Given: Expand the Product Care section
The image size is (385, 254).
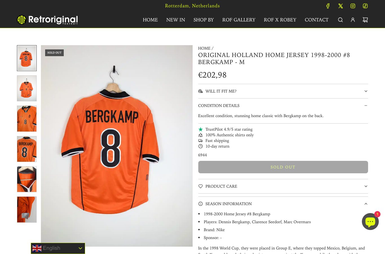Looking at the screenshot, I should pos(283,186).
